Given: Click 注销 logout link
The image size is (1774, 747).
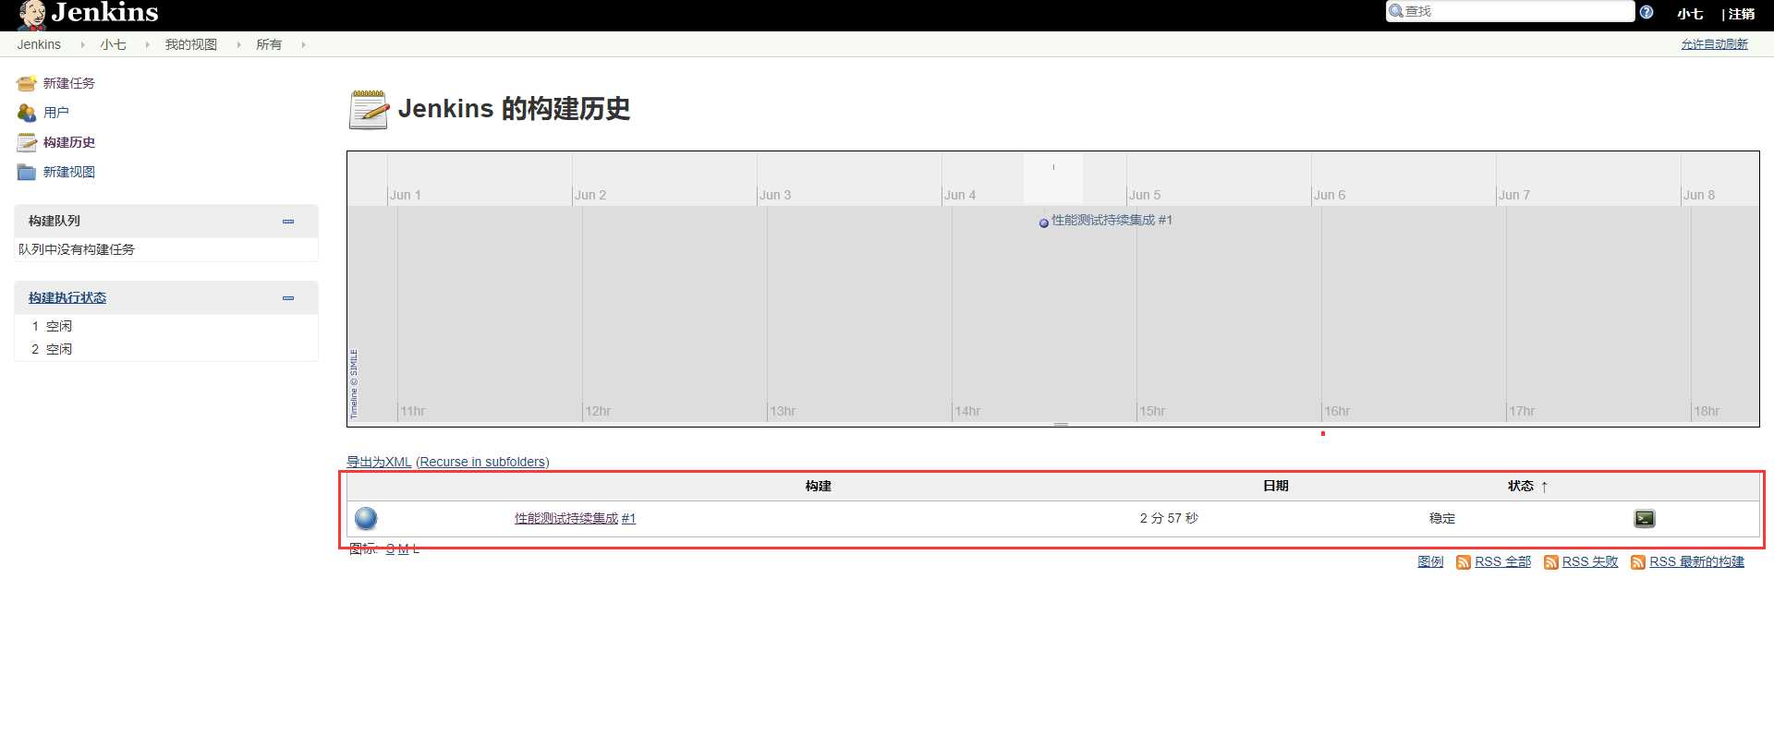Looking at the screenshot, I should [x=1742, y=14].
